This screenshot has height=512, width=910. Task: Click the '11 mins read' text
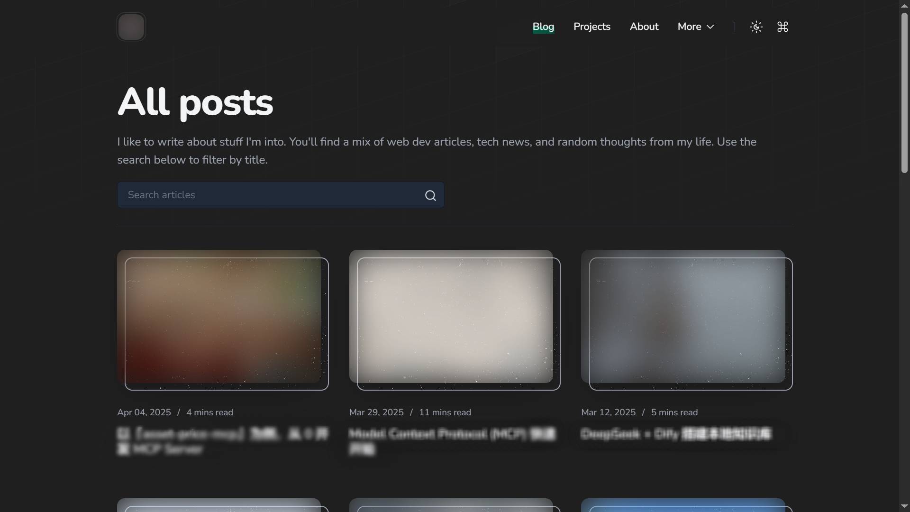pos(445,412)
